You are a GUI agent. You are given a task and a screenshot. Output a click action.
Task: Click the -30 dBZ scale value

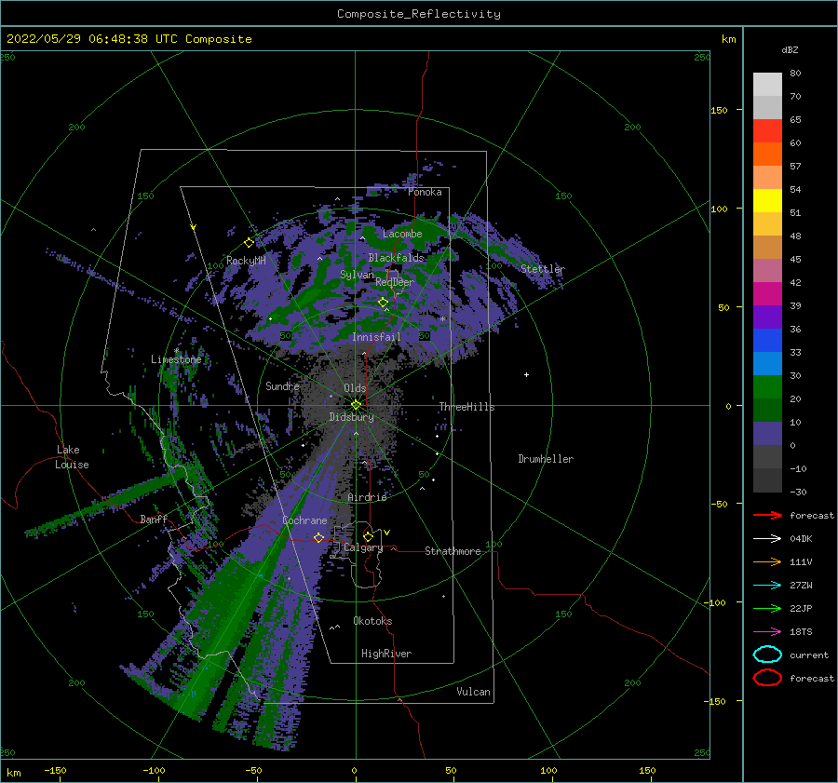pos(799,492)
